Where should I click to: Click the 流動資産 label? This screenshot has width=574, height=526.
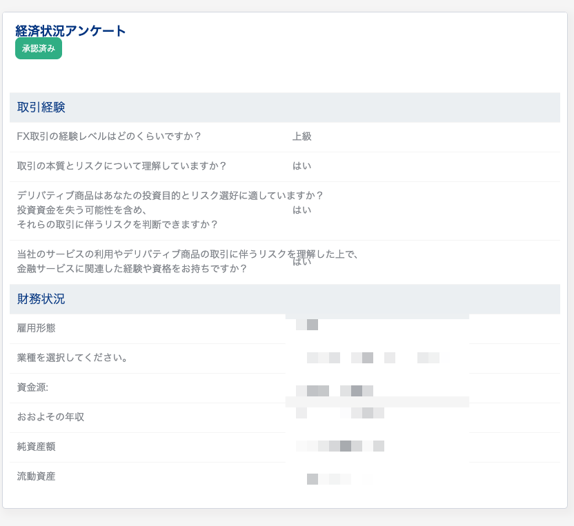[36, 476]
